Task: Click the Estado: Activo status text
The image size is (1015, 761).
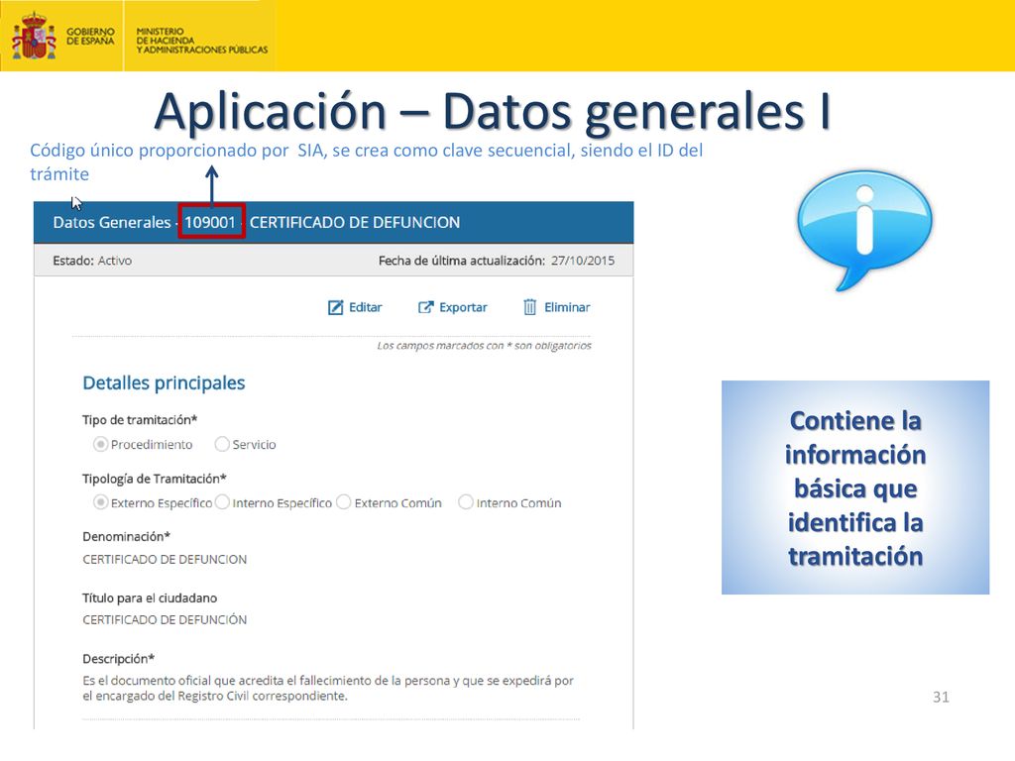Action: pyautogui.click(x=92, y=261)
